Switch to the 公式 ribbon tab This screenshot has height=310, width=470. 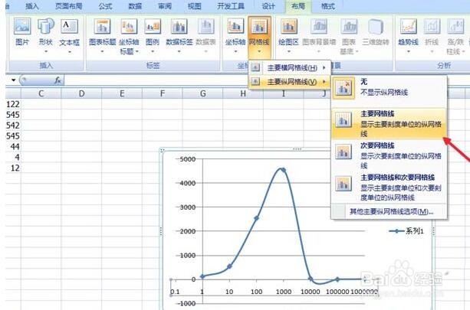pyautogui.click(x=105, y=6)
